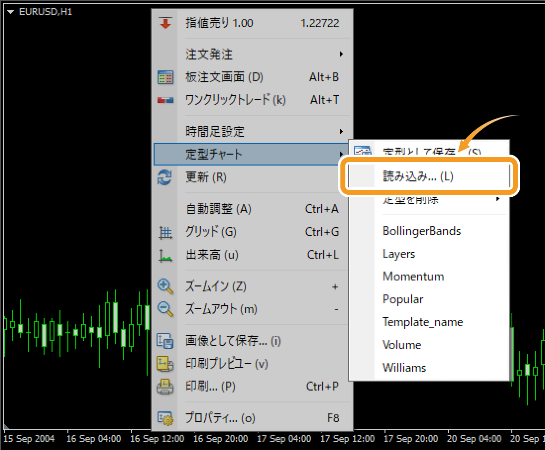Apply the BollingerBands template
545x450 pixels.
coord(429,231)
